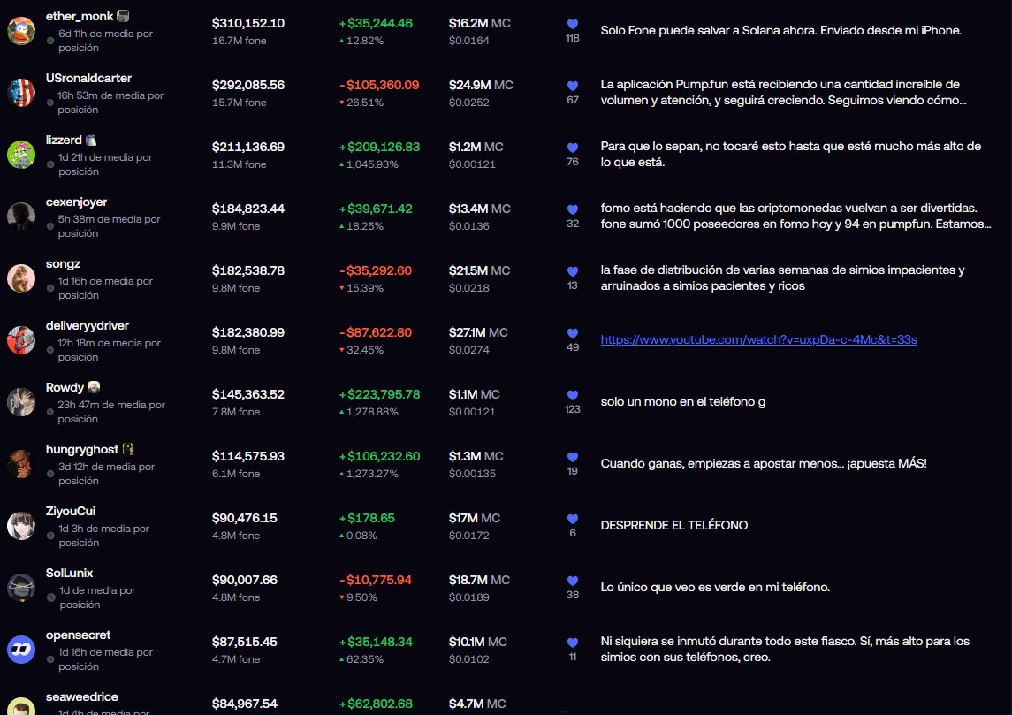Click ZiyouCui's avatar image
Screen dimensions: 1012x715
click(x=21, y=526)
